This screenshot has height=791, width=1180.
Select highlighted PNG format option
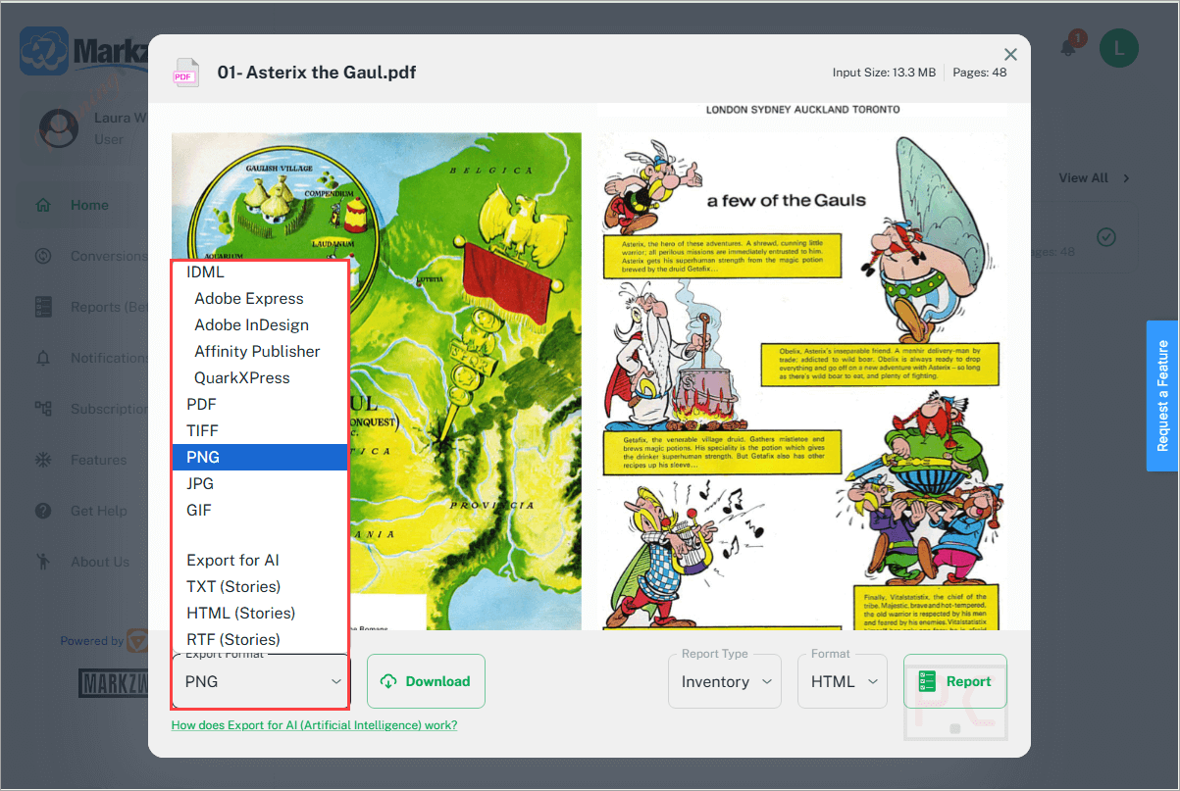260,457
